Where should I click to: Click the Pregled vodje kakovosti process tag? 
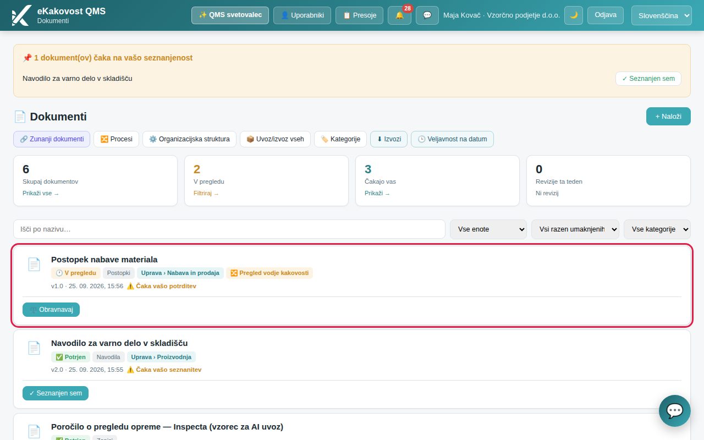click(269, 273)
